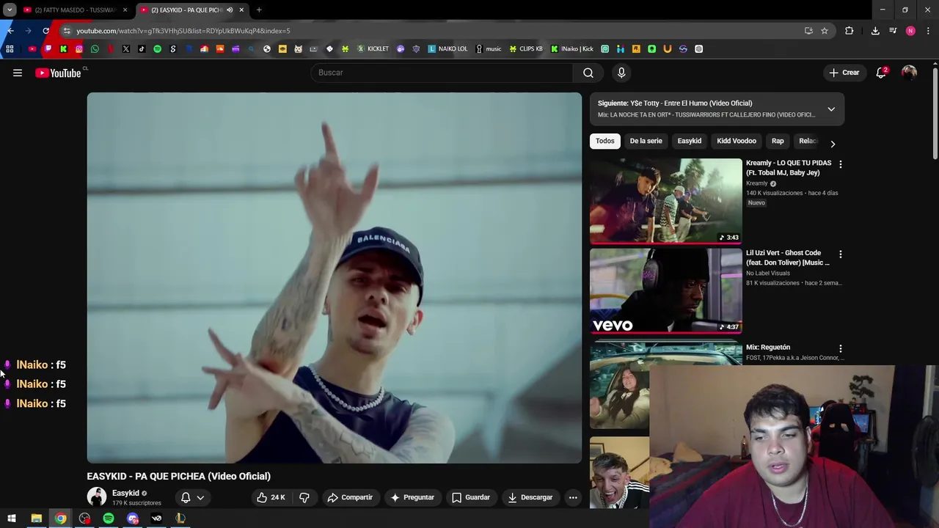Screen dimensions: 939x528
Task: Toggle the channel notification bell for Easykid
Action: pyautogui.click(x=192, y=497)
